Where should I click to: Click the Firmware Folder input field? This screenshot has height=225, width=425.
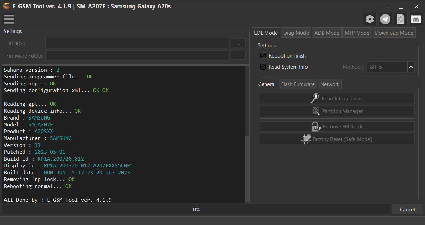pos(137,55)
